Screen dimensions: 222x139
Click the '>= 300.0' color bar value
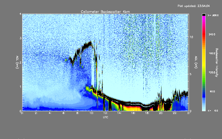(213, 15)
